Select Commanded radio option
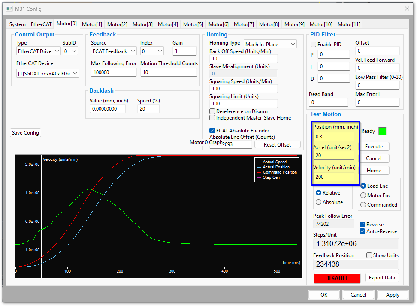 pos(363,205)
